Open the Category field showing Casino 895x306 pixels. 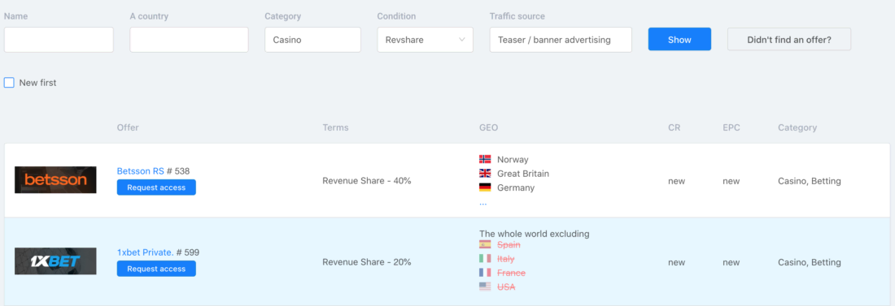pyautogui.click(x=312, y=40)
